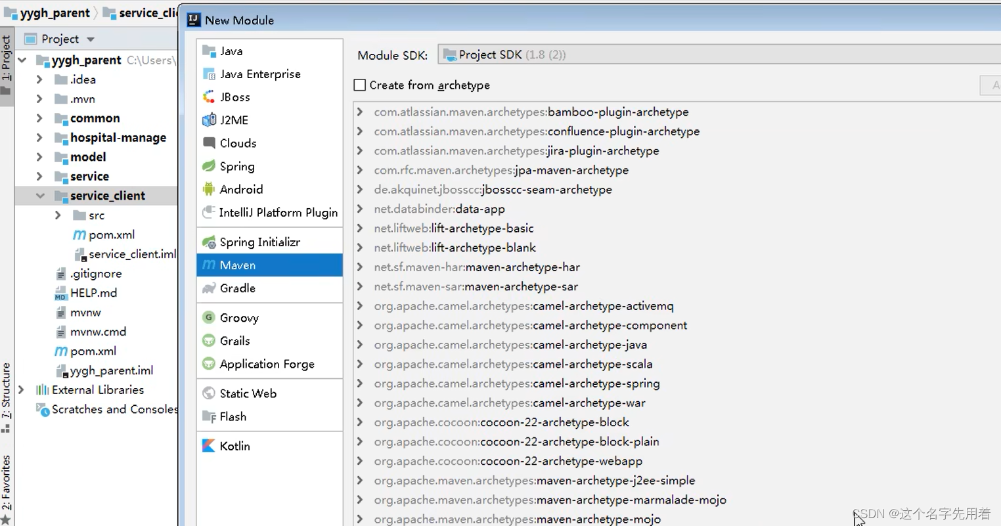This screenshot has width=1001, height=526.
Task: Select mvnw file in project tree
Action: pos(85,313)
